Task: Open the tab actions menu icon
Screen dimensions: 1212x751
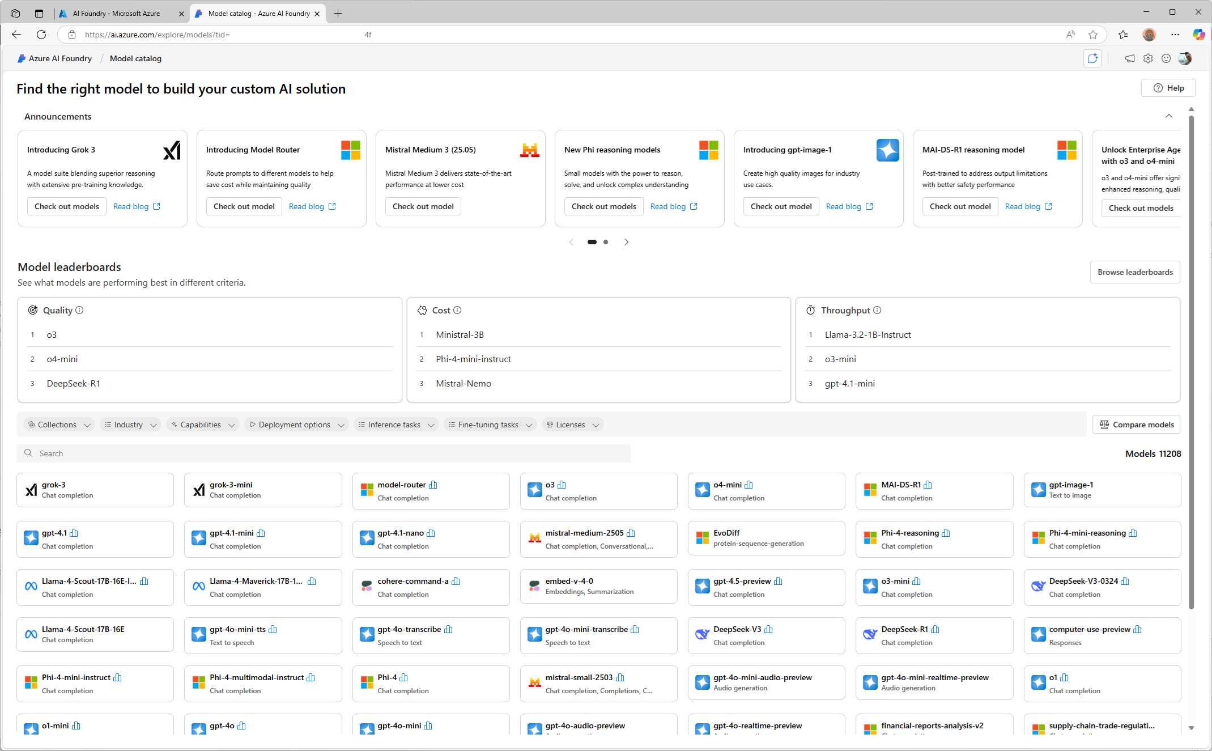Action: pos(39,13)
